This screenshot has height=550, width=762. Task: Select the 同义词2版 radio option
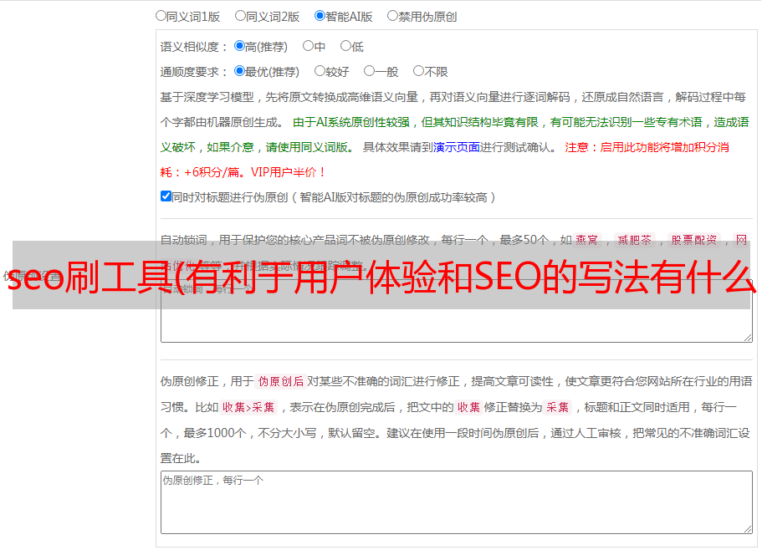tap(241, 16)
